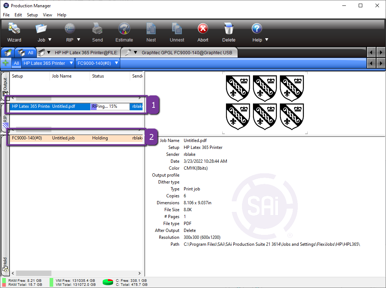Expand the Job toolbar dropdown
This screenshot has height=288, width=386.
click(50, 40)
